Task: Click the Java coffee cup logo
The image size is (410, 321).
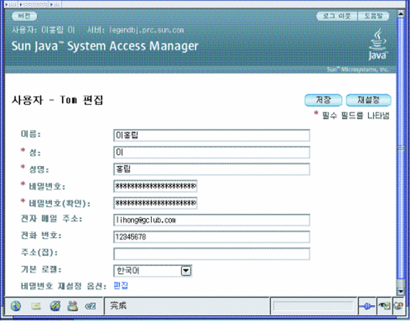Action: tap(378, 45)
